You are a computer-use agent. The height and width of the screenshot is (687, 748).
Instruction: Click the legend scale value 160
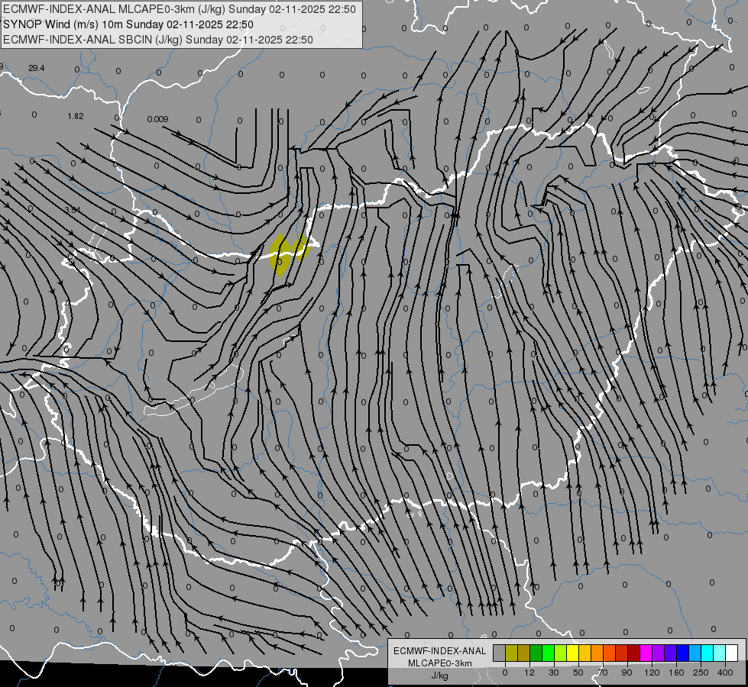click(x=676, y=672)
